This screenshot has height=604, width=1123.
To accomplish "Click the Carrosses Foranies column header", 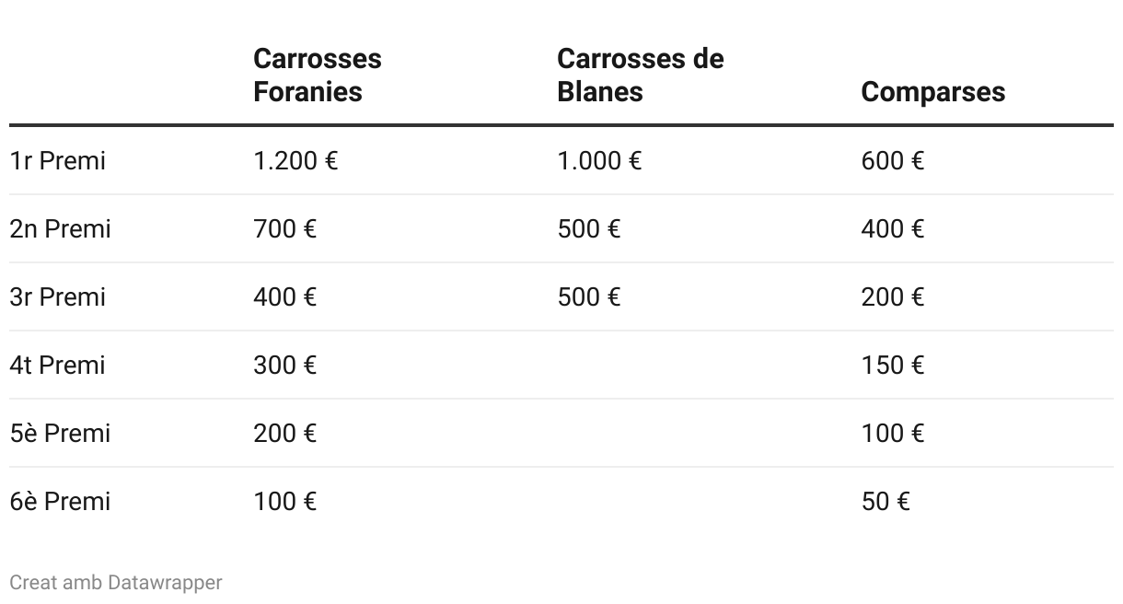I will [317, 75].
